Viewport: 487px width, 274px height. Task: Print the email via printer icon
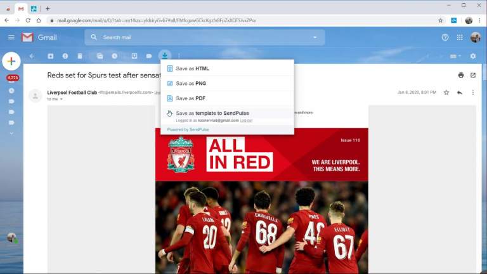click(461, 75)
